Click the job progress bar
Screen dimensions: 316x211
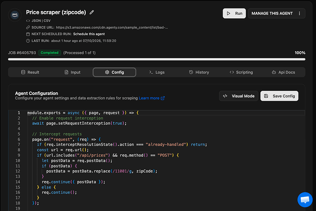tap(157, 59)
